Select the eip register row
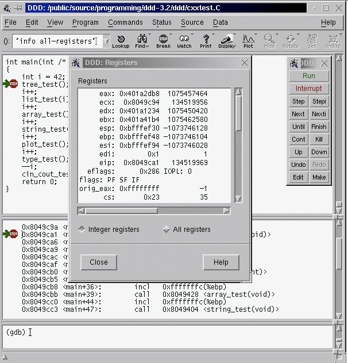This screenshot has height=363, width=348. [154, 163]
